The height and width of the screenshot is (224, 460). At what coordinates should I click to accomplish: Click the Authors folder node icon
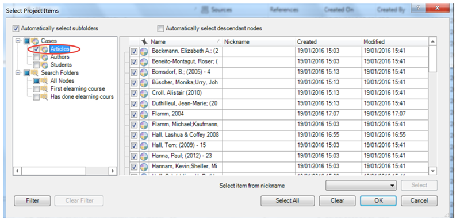click(45, 57)
